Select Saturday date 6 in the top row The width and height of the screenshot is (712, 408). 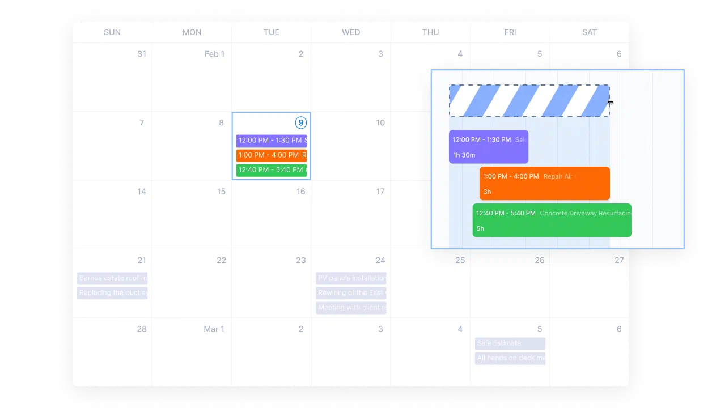click(619, 54)
